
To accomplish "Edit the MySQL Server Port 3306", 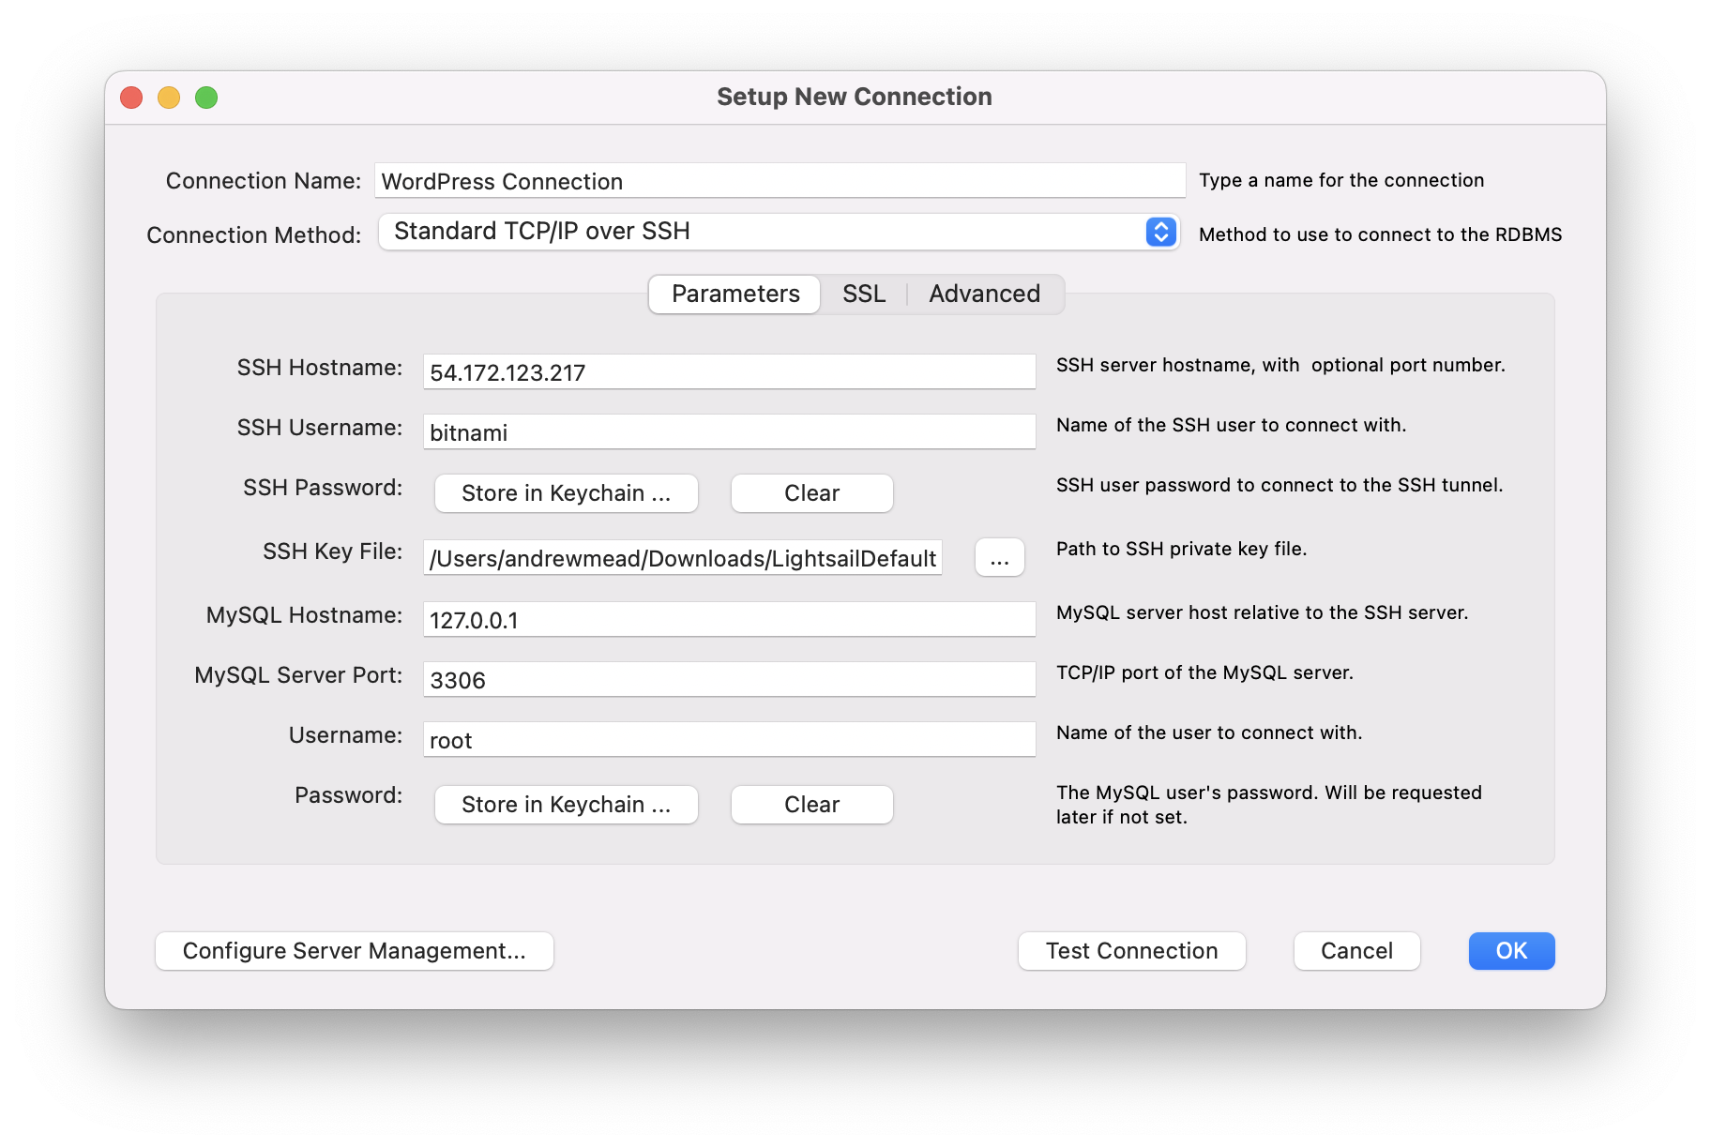I will click(x=729, y=678).
